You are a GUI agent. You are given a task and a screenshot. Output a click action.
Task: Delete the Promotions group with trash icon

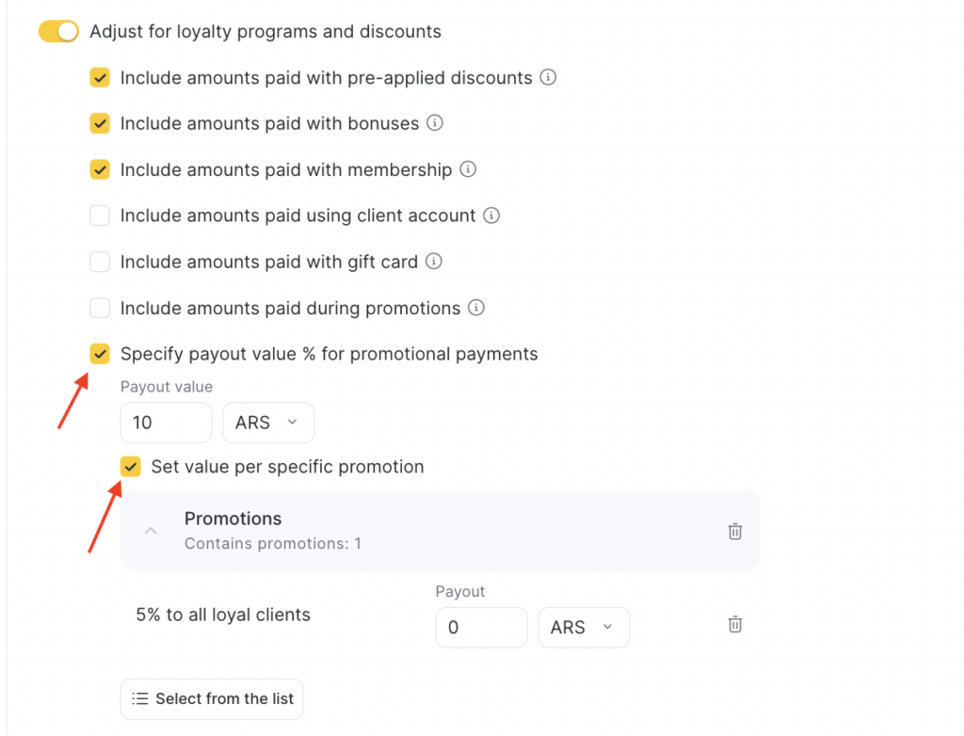pos(735,531)
